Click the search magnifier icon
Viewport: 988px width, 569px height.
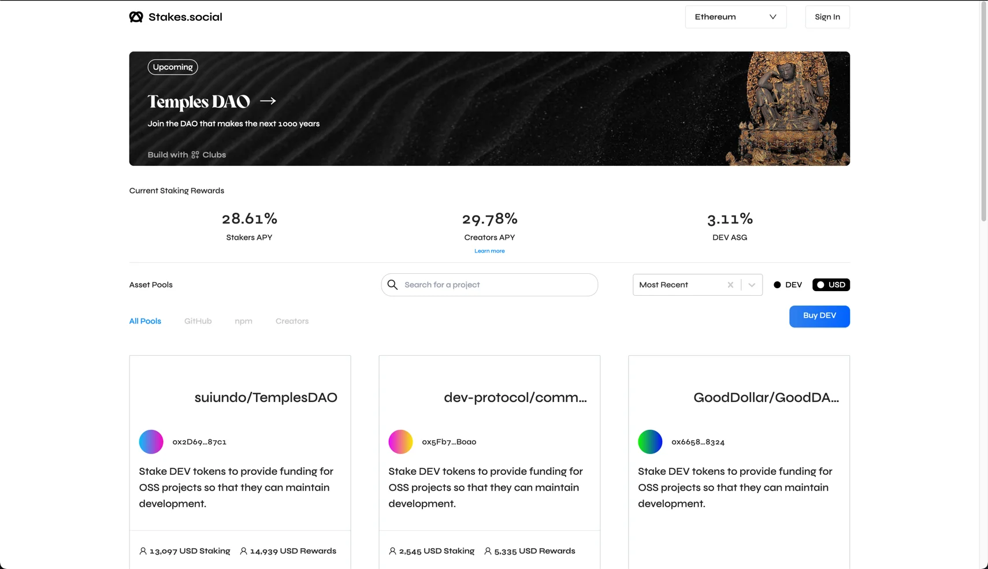[x=393, y=284]
